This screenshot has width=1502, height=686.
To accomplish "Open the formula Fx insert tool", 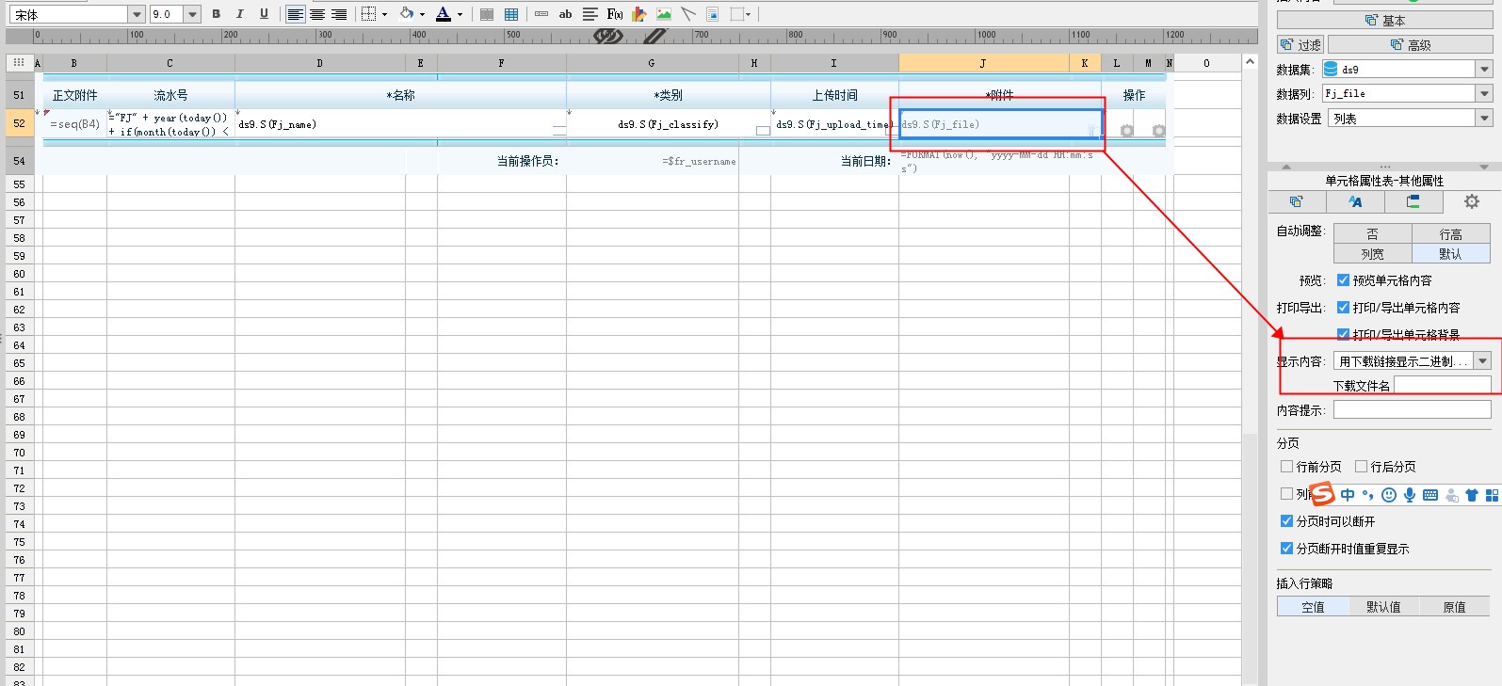I will pos(615,14).
